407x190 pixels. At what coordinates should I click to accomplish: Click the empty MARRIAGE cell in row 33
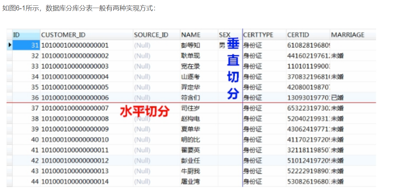(353, 66)
